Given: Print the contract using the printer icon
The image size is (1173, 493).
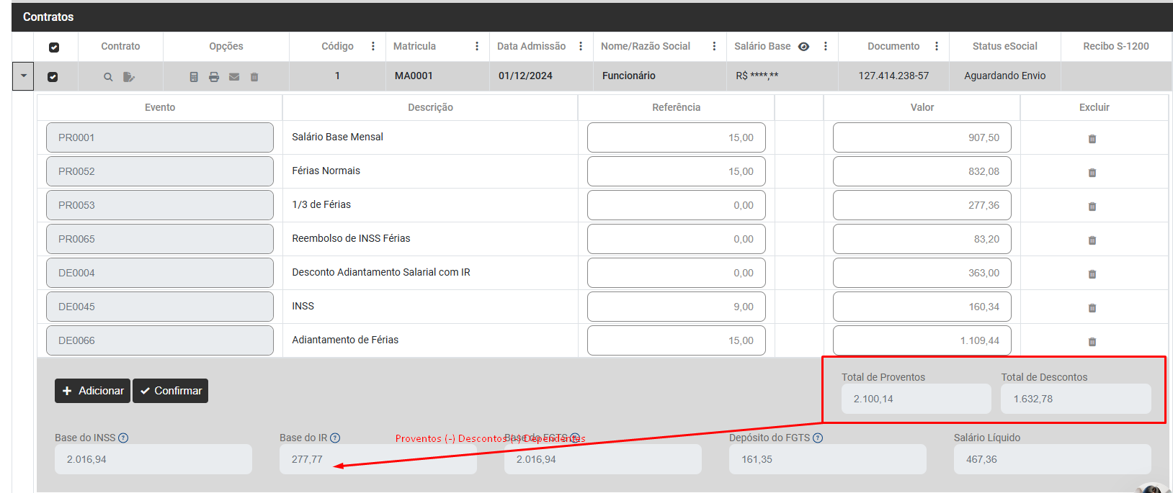Looking at the screenshot, I should [214, 77].
